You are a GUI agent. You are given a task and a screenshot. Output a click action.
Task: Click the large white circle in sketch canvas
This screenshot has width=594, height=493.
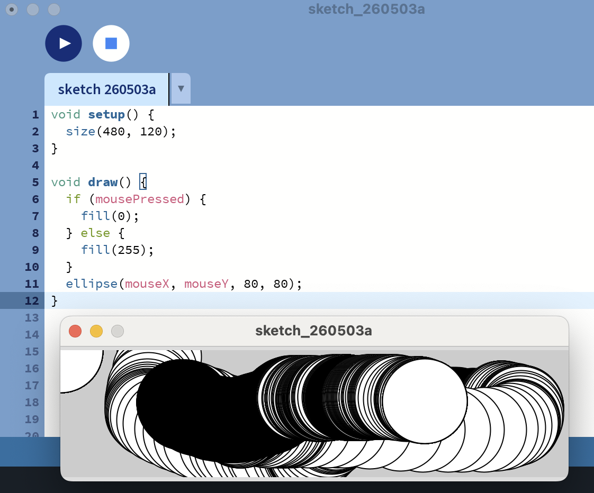(425, 401)
